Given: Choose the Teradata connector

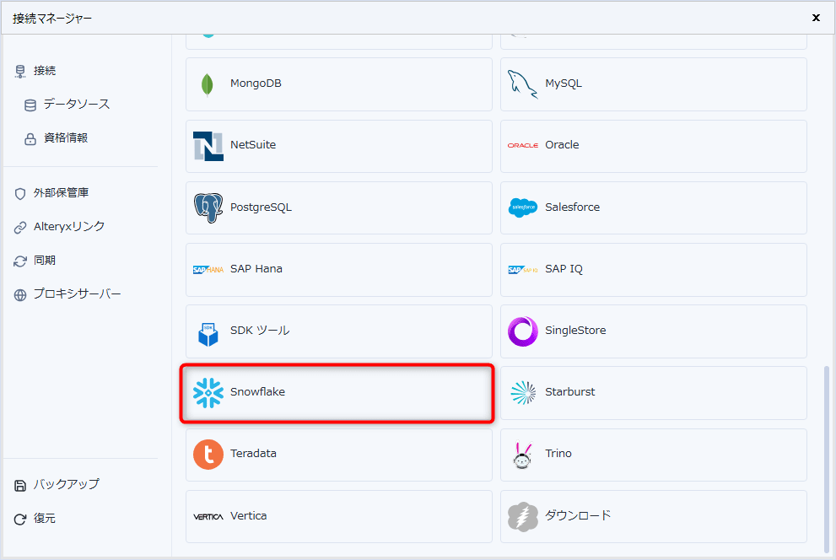Looking at the screenshot, I should point(337,454).
